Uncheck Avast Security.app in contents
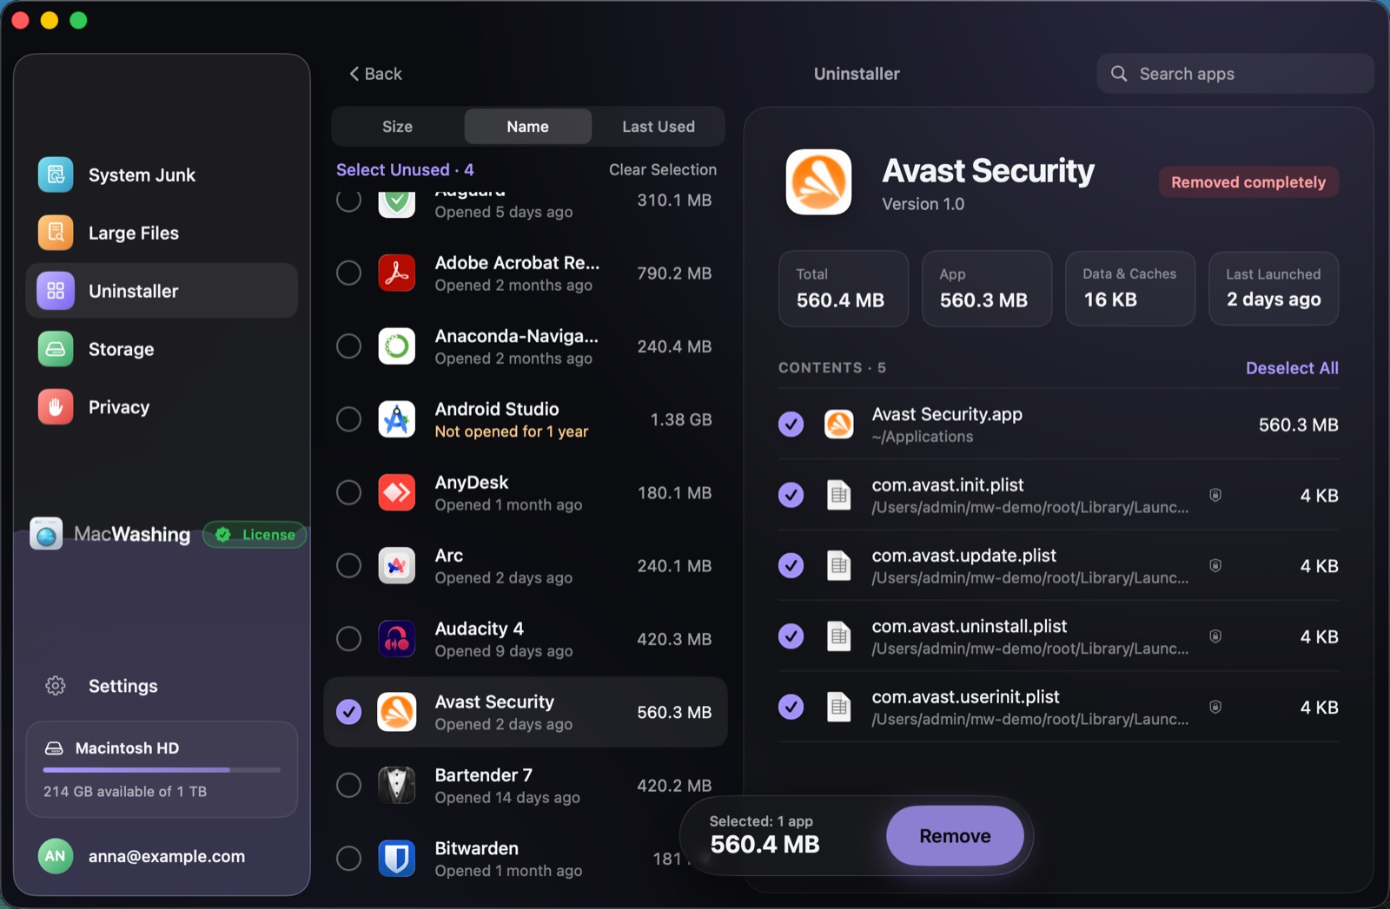The width and height of the screenshot is (1390, 909). pos(791,425)
